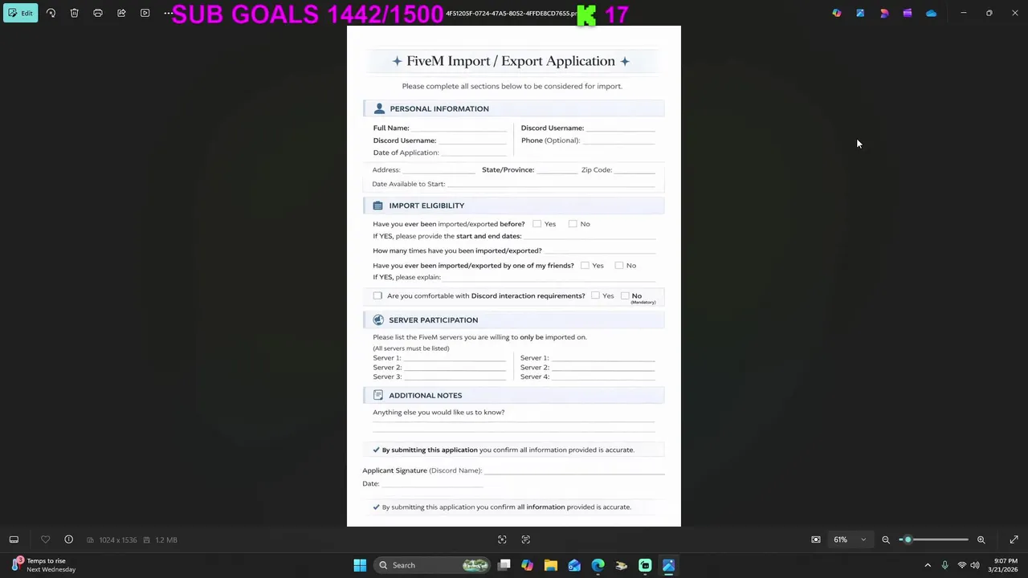Click the Full Name field line

click(459, 128)
